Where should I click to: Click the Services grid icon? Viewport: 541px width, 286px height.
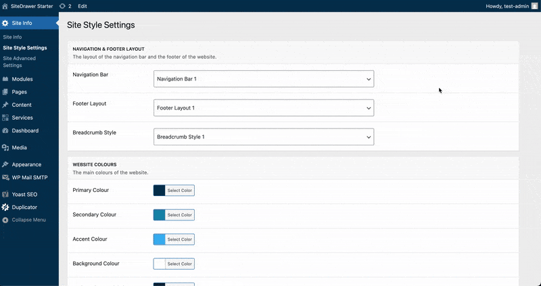pyautogui.click(x=5, y=118)
